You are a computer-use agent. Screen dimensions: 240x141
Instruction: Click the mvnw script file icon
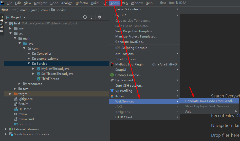[16, 114]
